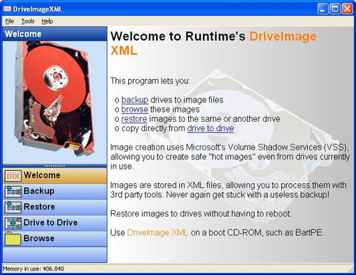Click the DriveImageXML title bar app icon
356x275 pixels.
tap(7, 9)
